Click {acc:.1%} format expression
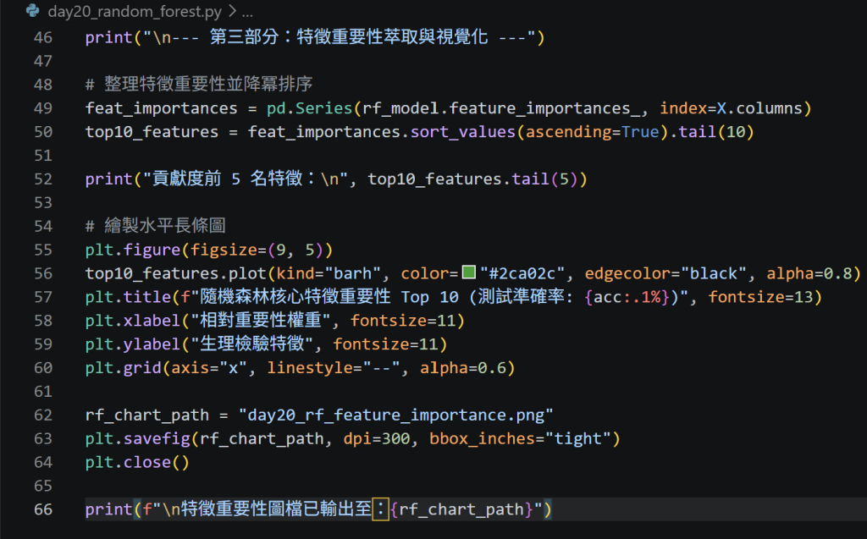This screenshot has height=539, width=867. (x=627, y=297)
